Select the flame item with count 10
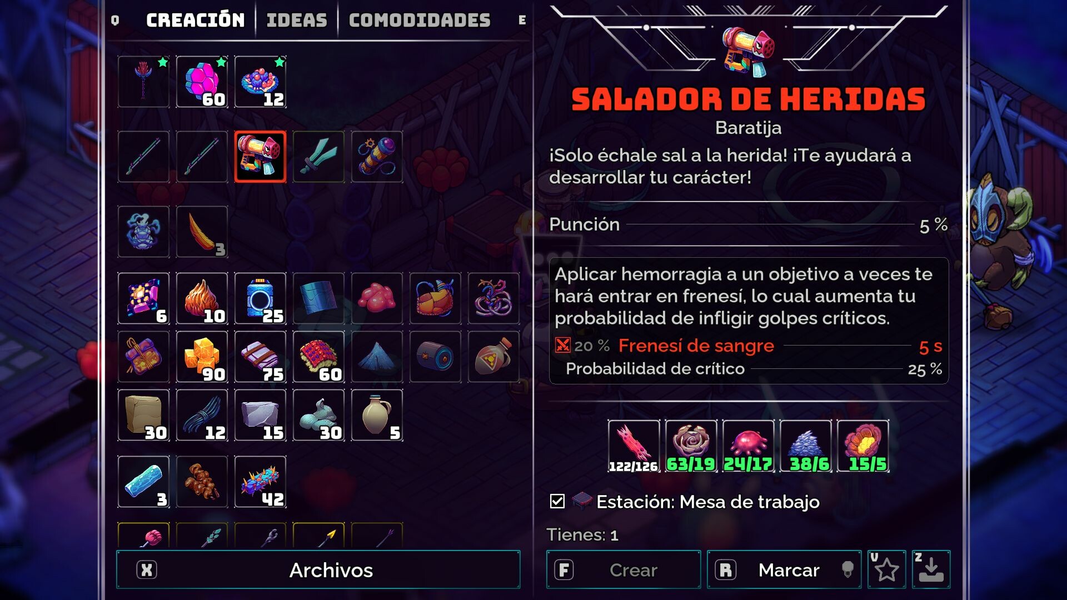This screenshot has width=1067, height=600. point(202,298)
